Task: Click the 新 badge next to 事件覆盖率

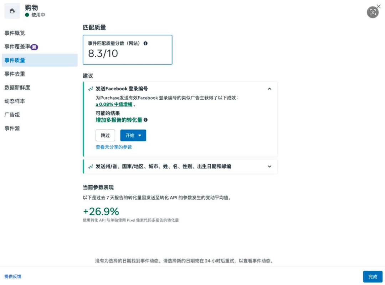Action: pyautogui.click(x=34, y=47)
